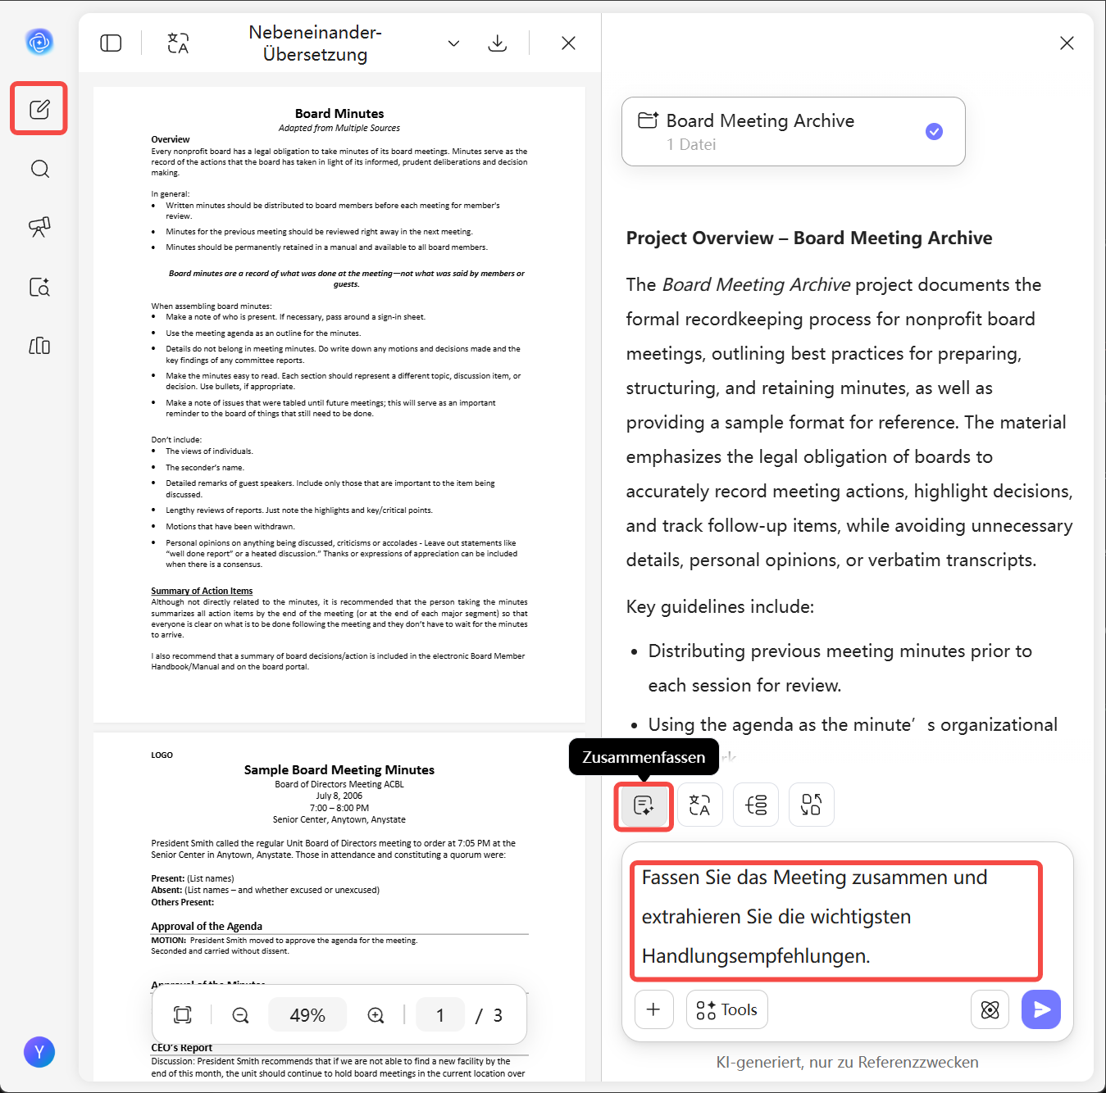This screenshot has width=1106, height=1093.
Task: Expand the Nebeneinander-Übersetzung dropdown chevron
Action: coord(453,43)
